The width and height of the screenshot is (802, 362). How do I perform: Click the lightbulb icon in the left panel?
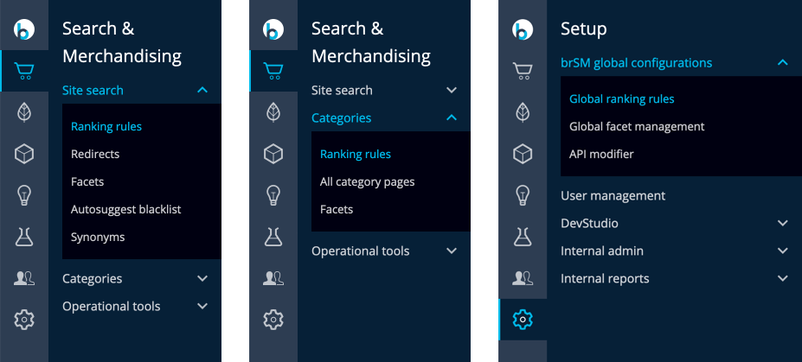click(x=24, y=195)
